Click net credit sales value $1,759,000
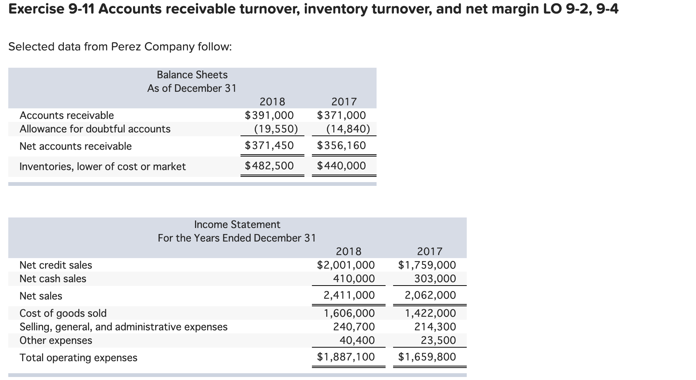 [x=427, y=265]
